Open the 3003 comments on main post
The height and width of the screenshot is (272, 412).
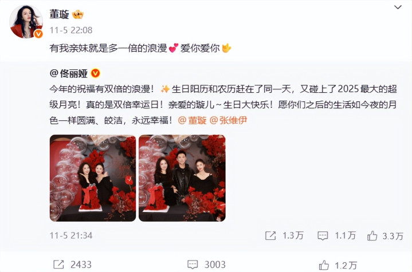coord(206,265)
